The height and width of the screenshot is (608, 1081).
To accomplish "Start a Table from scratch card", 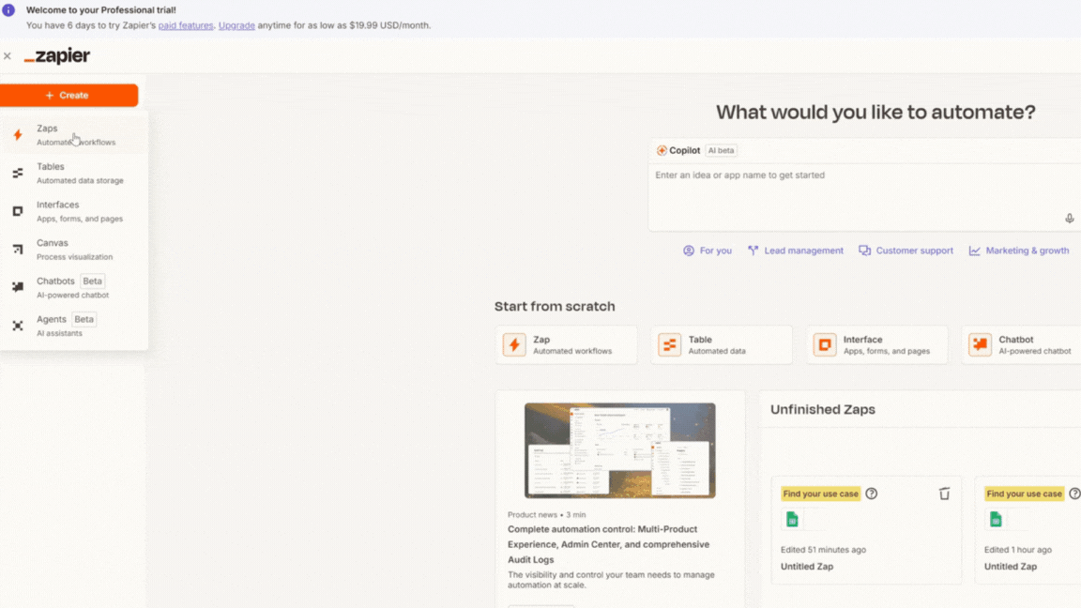I will 721,344.
